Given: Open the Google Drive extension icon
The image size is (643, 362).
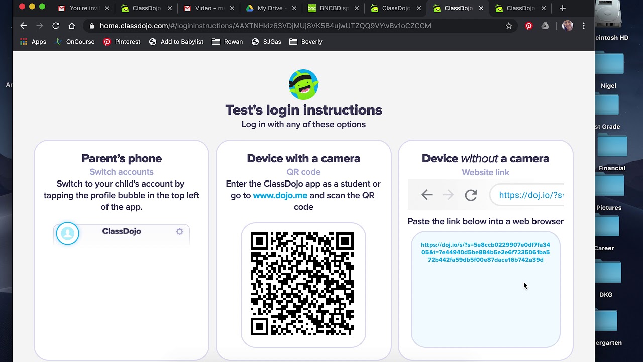Looking at the screenshot, I should (x=545, y=26).
